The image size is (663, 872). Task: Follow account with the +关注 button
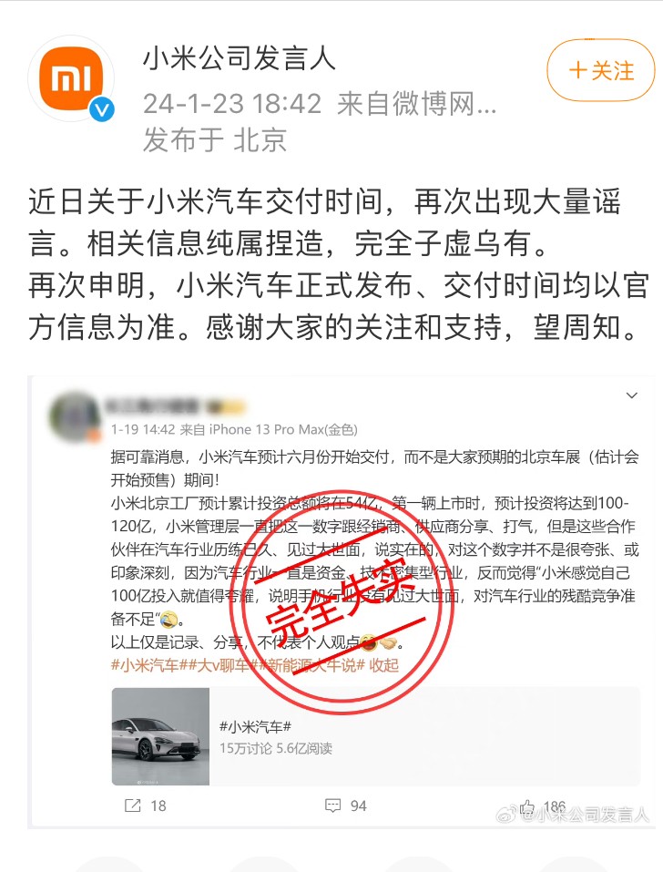click(601, 70)
